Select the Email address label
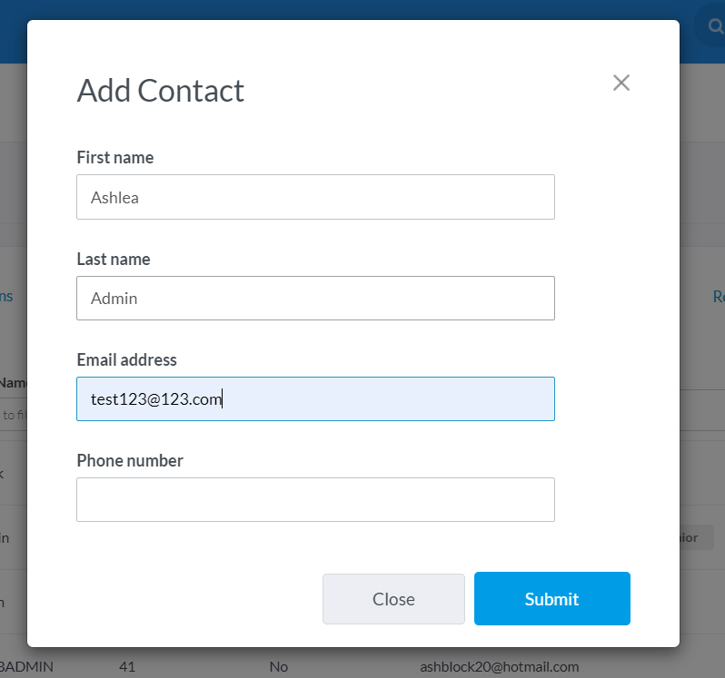Viewport: 725px width, 678px height. [x=126, y=359]
